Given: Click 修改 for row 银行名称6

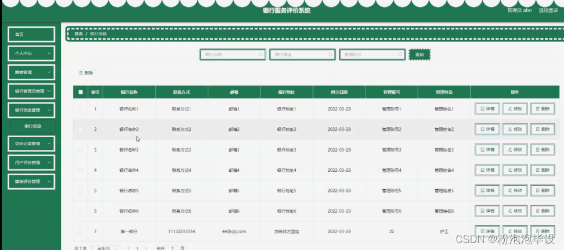Looking at the screenshot, I should [x=515, y=211].
